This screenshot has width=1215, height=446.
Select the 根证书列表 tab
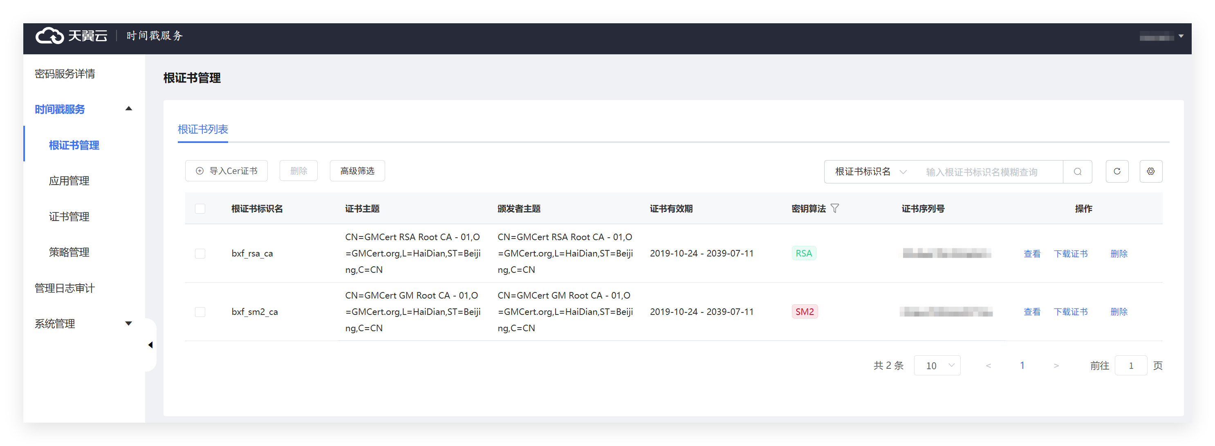pos(203,129)
